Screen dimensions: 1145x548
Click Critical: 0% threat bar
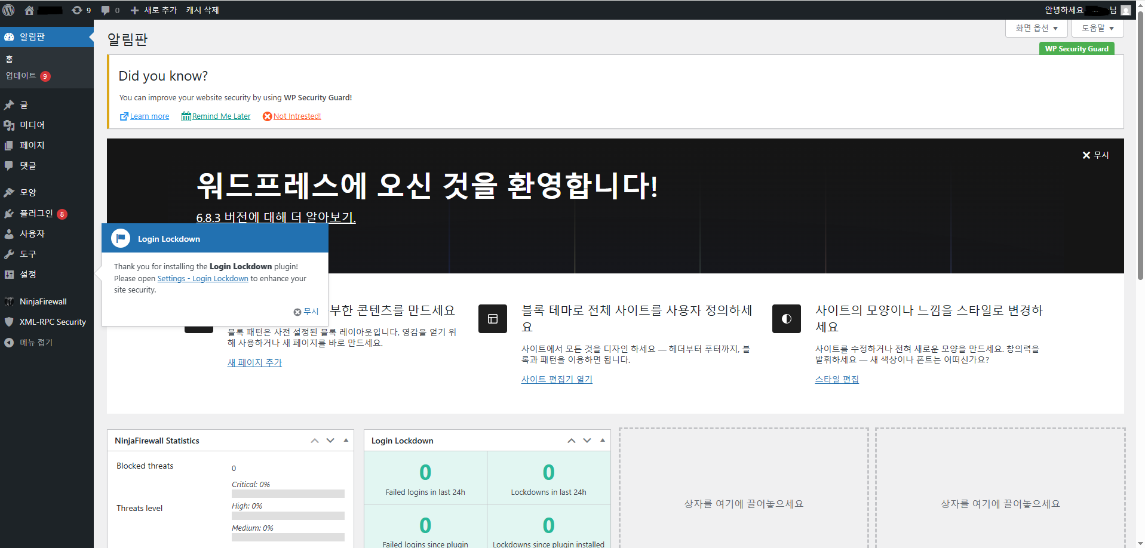[288, 494]
